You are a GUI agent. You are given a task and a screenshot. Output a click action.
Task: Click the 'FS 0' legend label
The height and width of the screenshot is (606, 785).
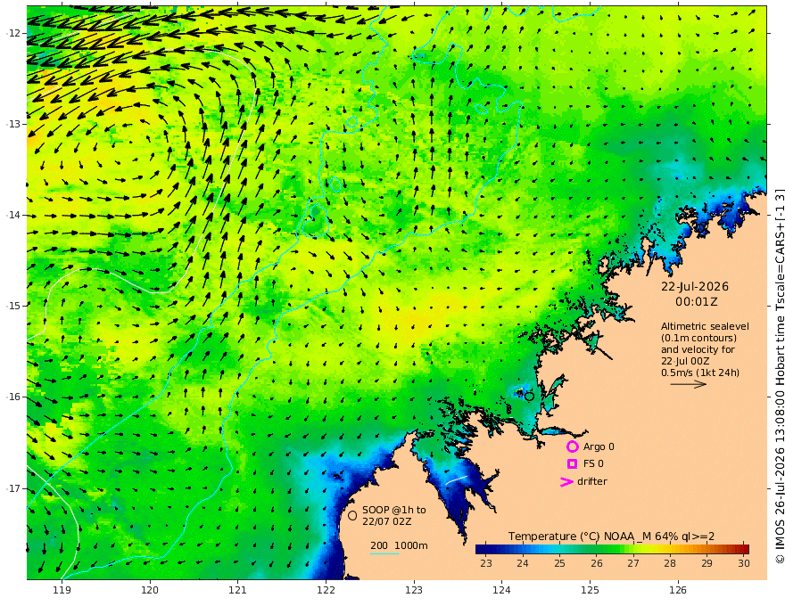(593, 464)
